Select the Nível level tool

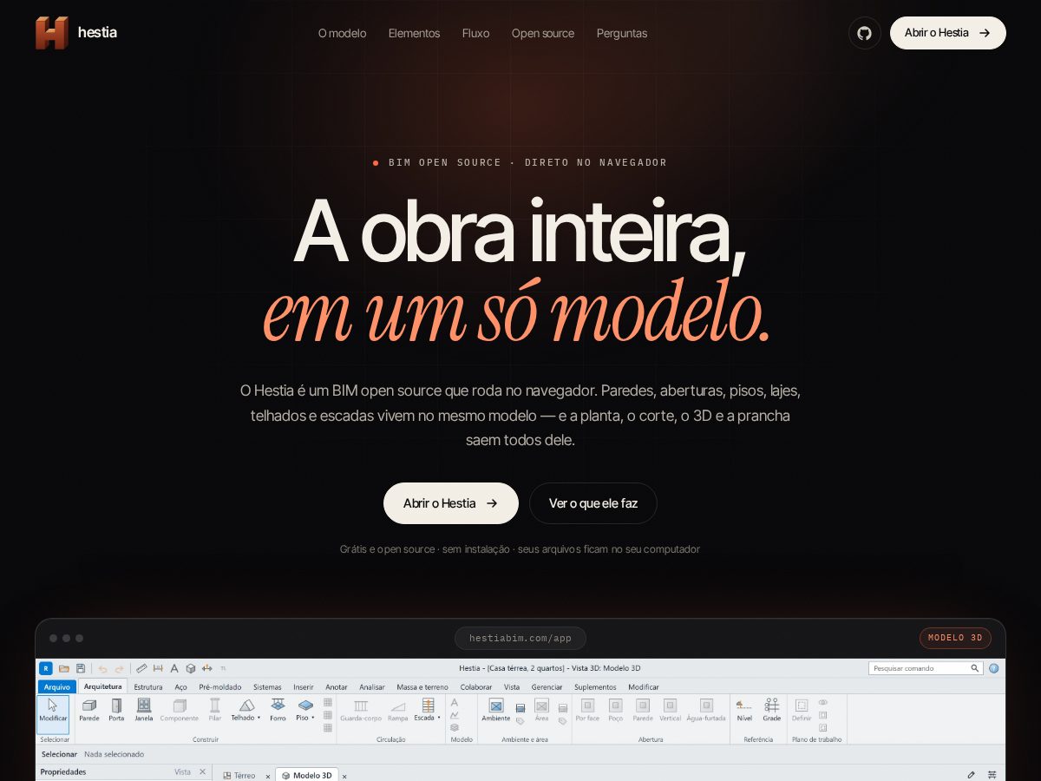(744, 711)
